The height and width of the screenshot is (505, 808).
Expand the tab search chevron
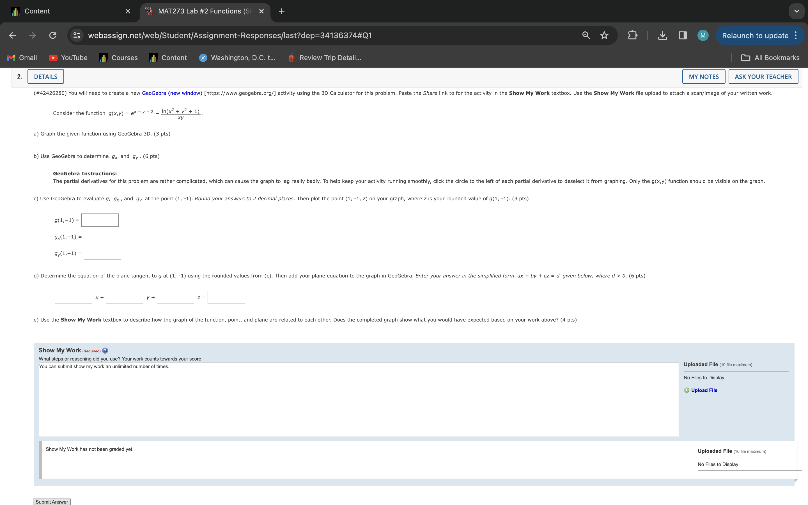(796, 11)
